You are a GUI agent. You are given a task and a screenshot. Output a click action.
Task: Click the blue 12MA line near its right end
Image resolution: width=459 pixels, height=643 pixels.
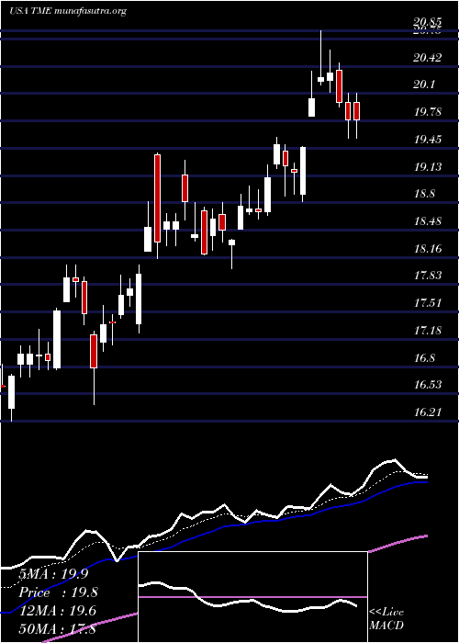tap(418, 482)
